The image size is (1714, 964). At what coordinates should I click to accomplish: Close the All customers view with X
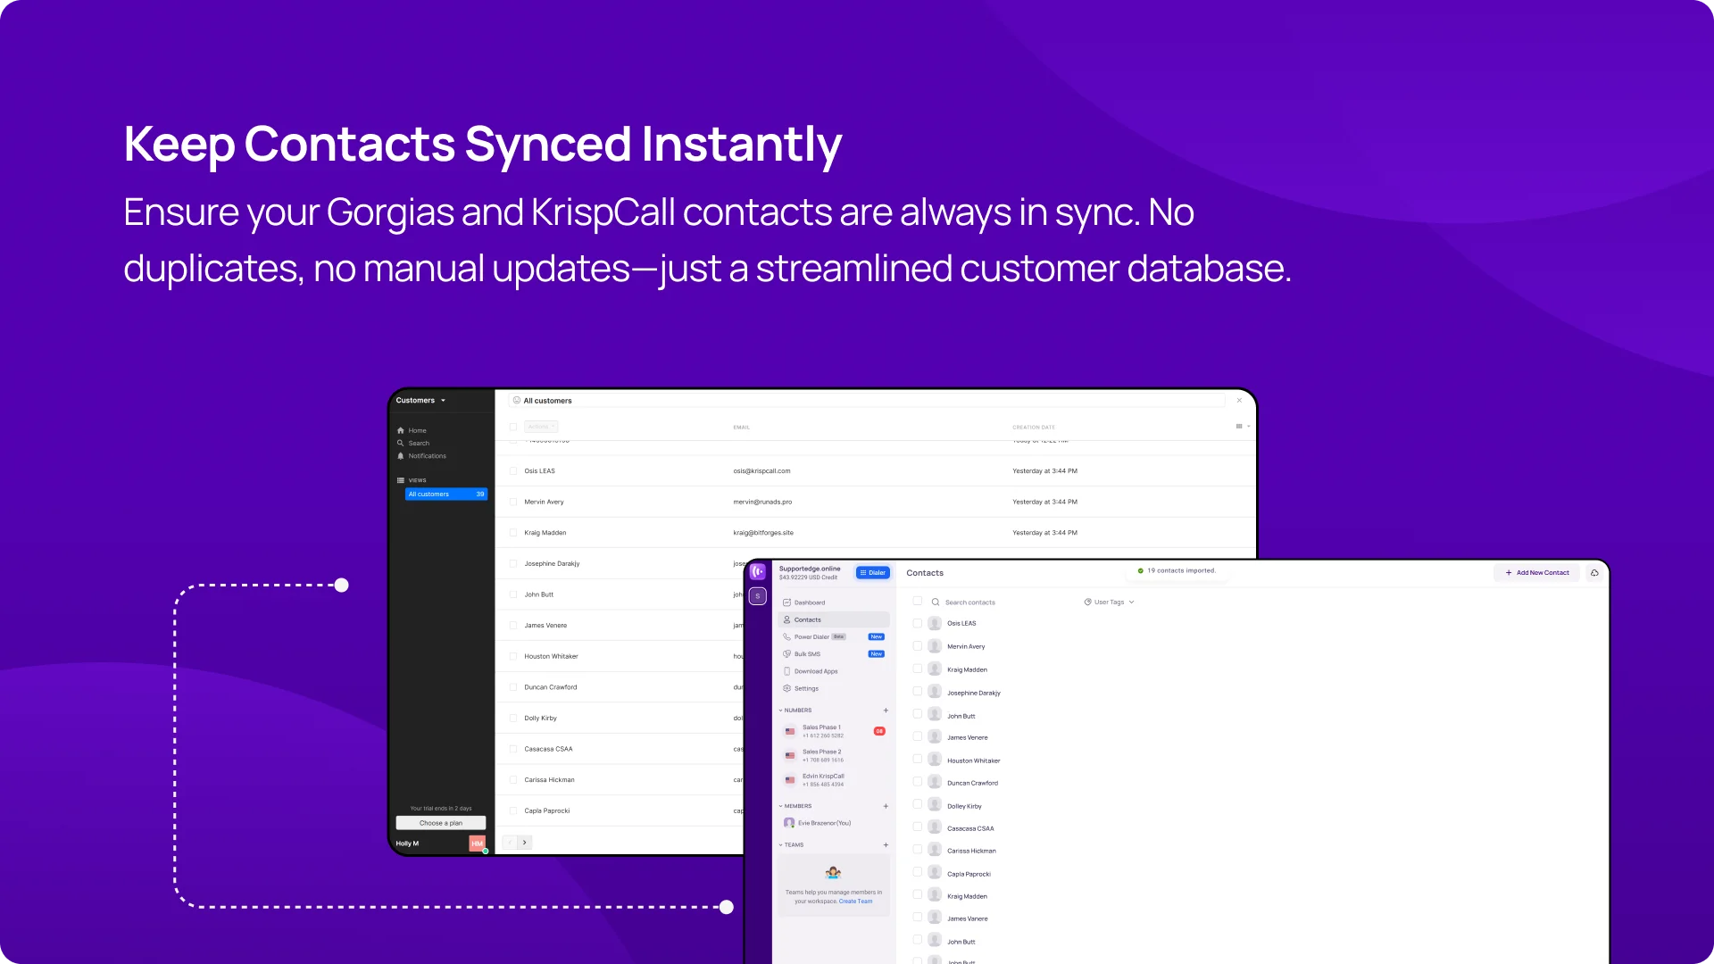click(1239, 401)
